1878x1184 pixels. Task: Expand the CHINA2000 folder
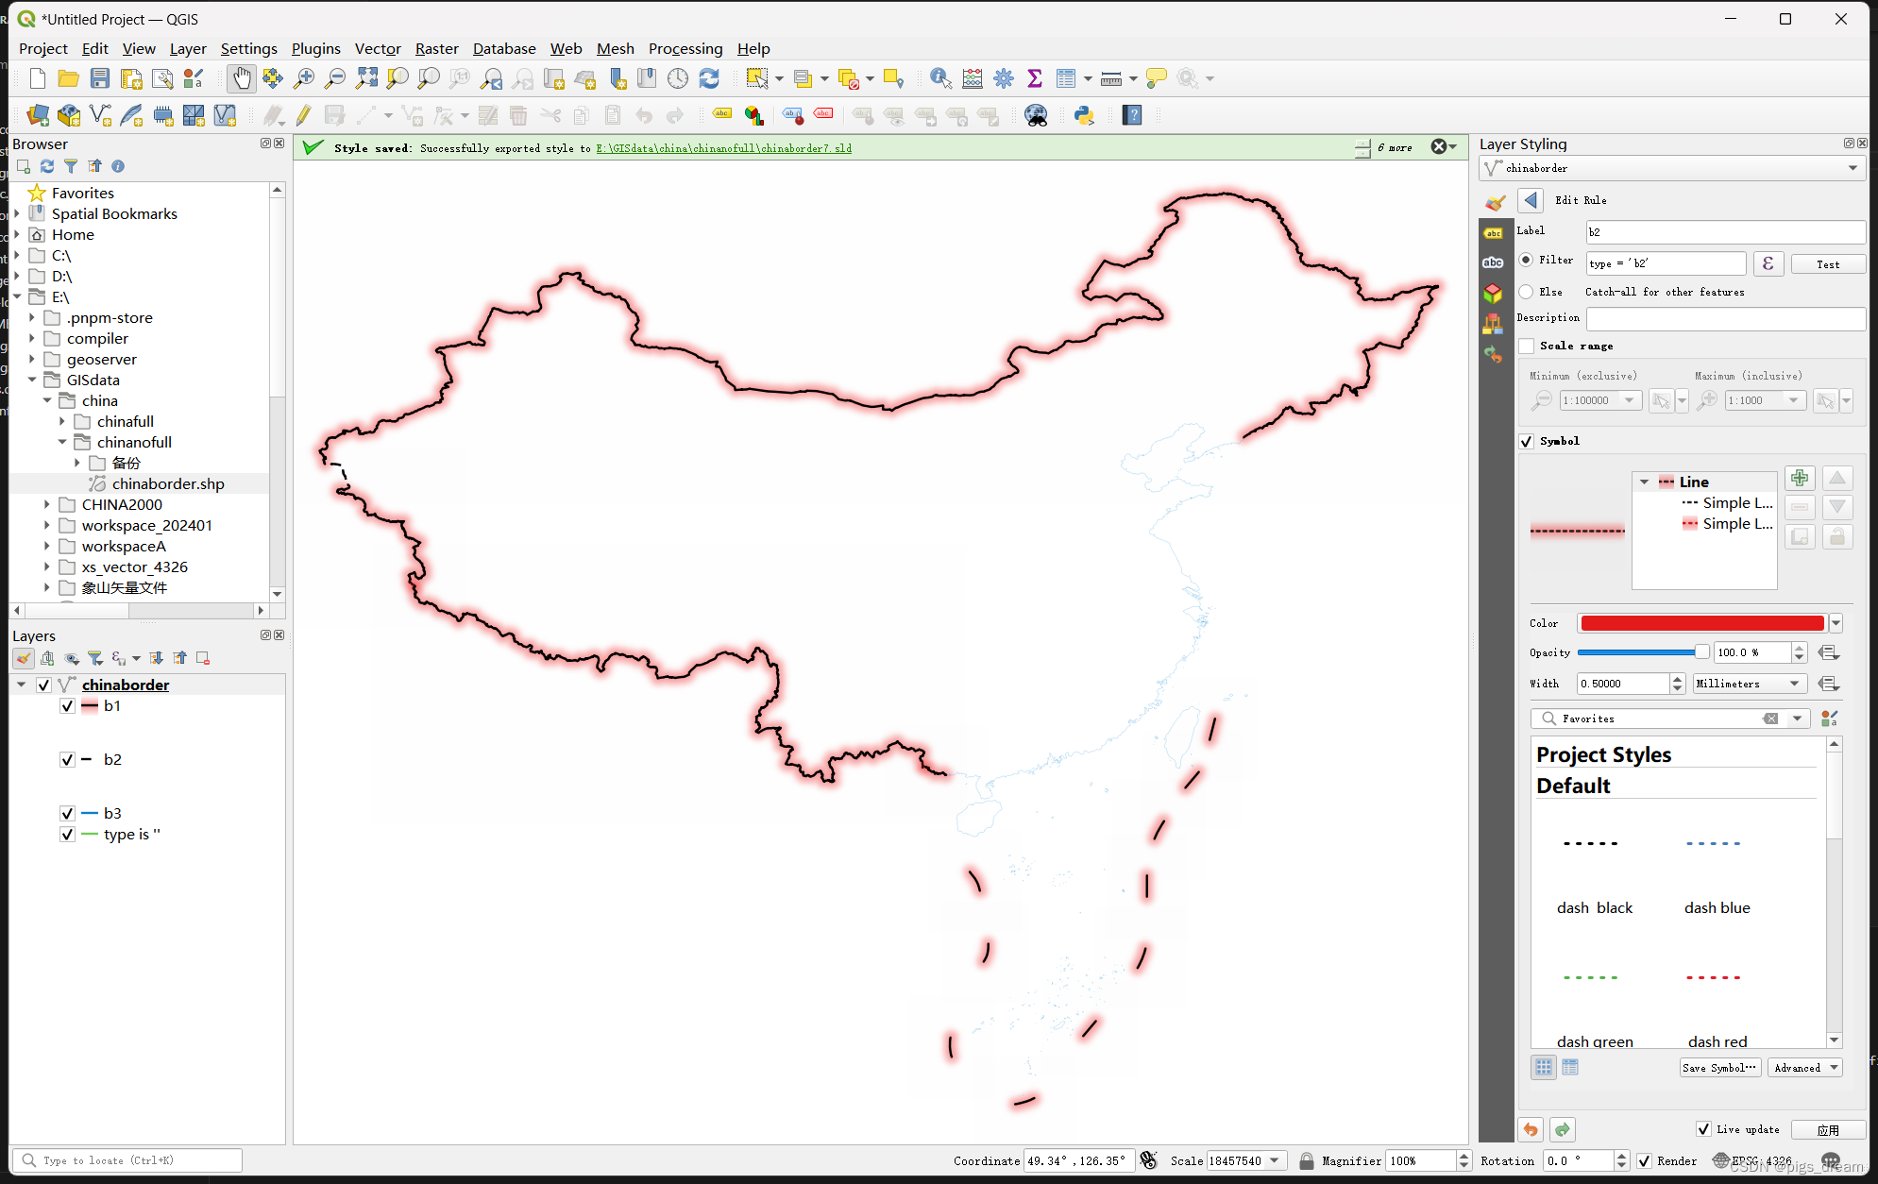coord(47,504)
